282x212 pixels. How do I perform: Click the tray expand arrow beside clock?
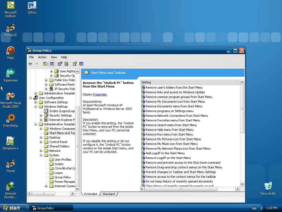click(x=262, y=208)
